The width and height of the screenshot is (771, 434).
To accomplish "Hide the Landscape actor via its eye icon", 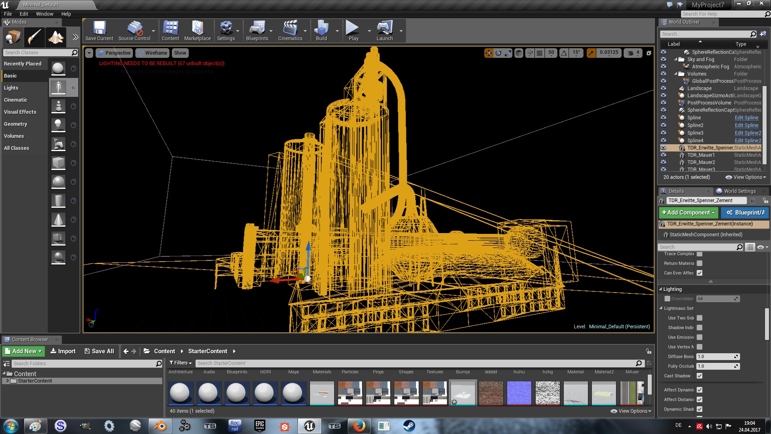I will (x=663, y=88).
